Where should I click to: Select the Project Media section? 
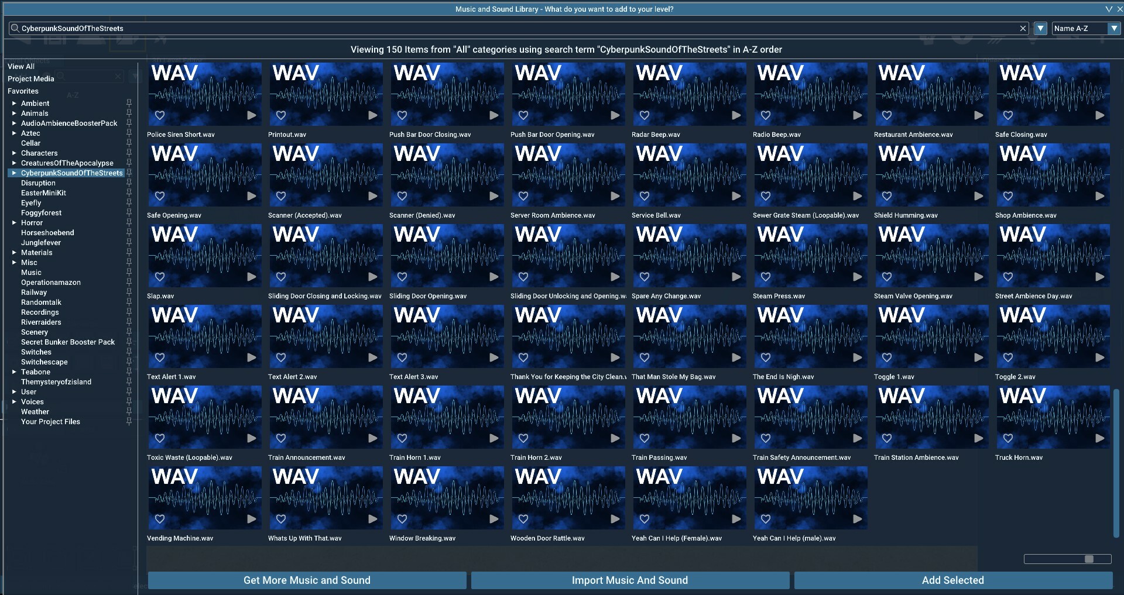pos(31,78)
